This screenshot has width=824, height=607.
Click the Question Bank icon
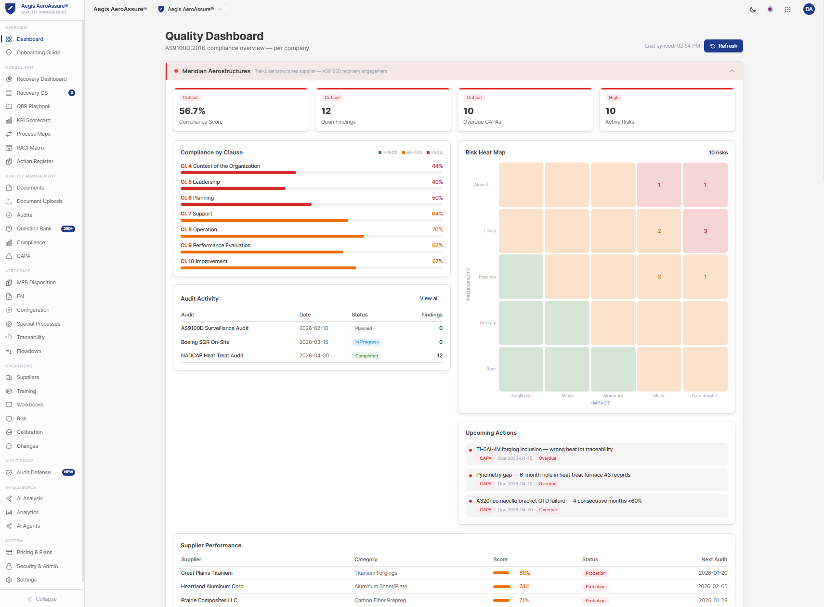click(9, 228)
